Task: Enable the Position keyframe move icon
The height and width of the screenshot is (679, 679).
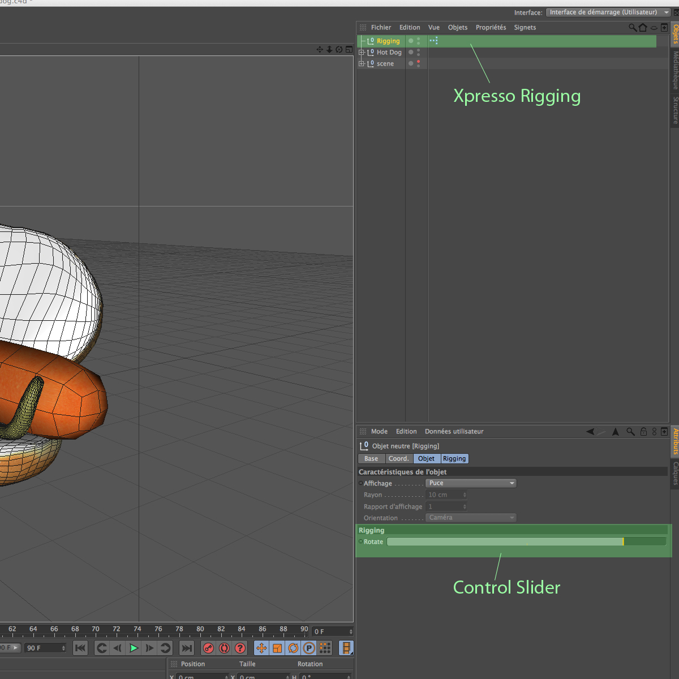Action: [261, 648]
